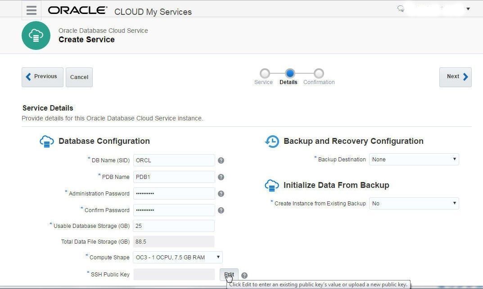Screen dimensions: 483x289
Task: Click the Compute Shape label
Action: [109, 258]
